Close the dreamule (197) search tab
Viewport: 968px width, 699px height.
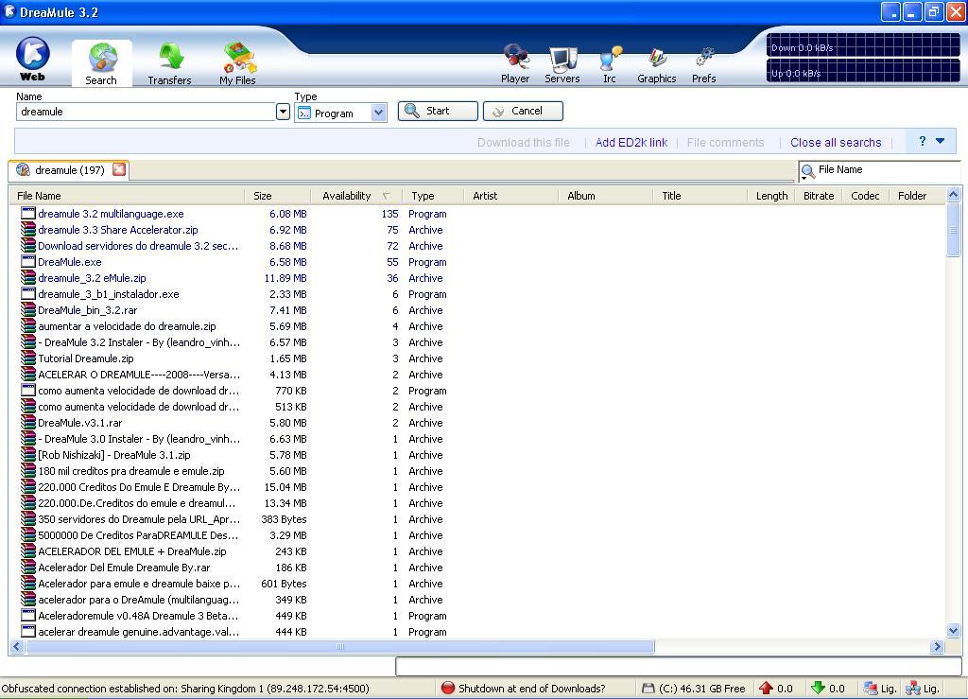[x=119, y=169]
